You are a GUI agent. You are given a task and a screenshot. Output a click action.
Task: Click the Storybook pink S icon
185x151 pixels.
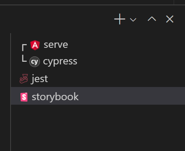[x=24, y=97]
